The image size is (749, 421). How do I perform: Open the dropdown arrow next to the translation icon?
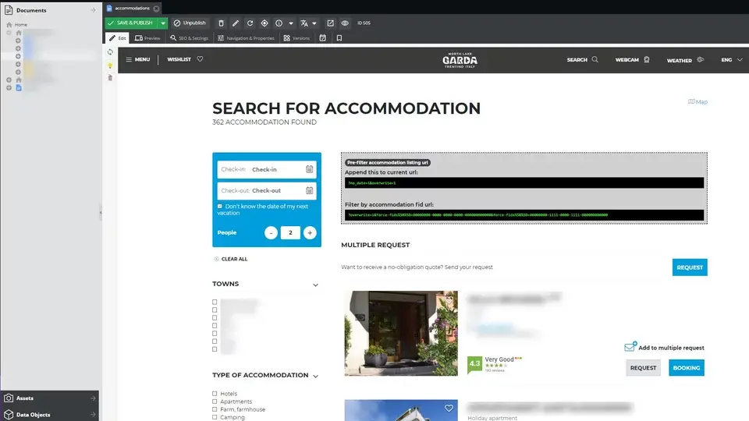point(314,23)
